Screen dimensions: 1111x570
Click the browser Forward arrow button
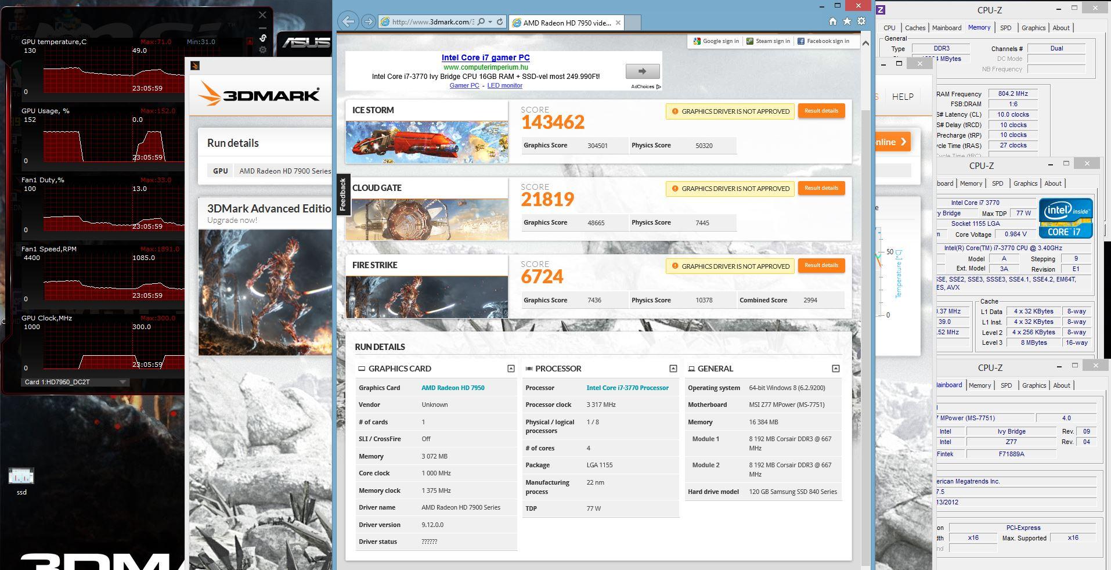pos(368,22)
